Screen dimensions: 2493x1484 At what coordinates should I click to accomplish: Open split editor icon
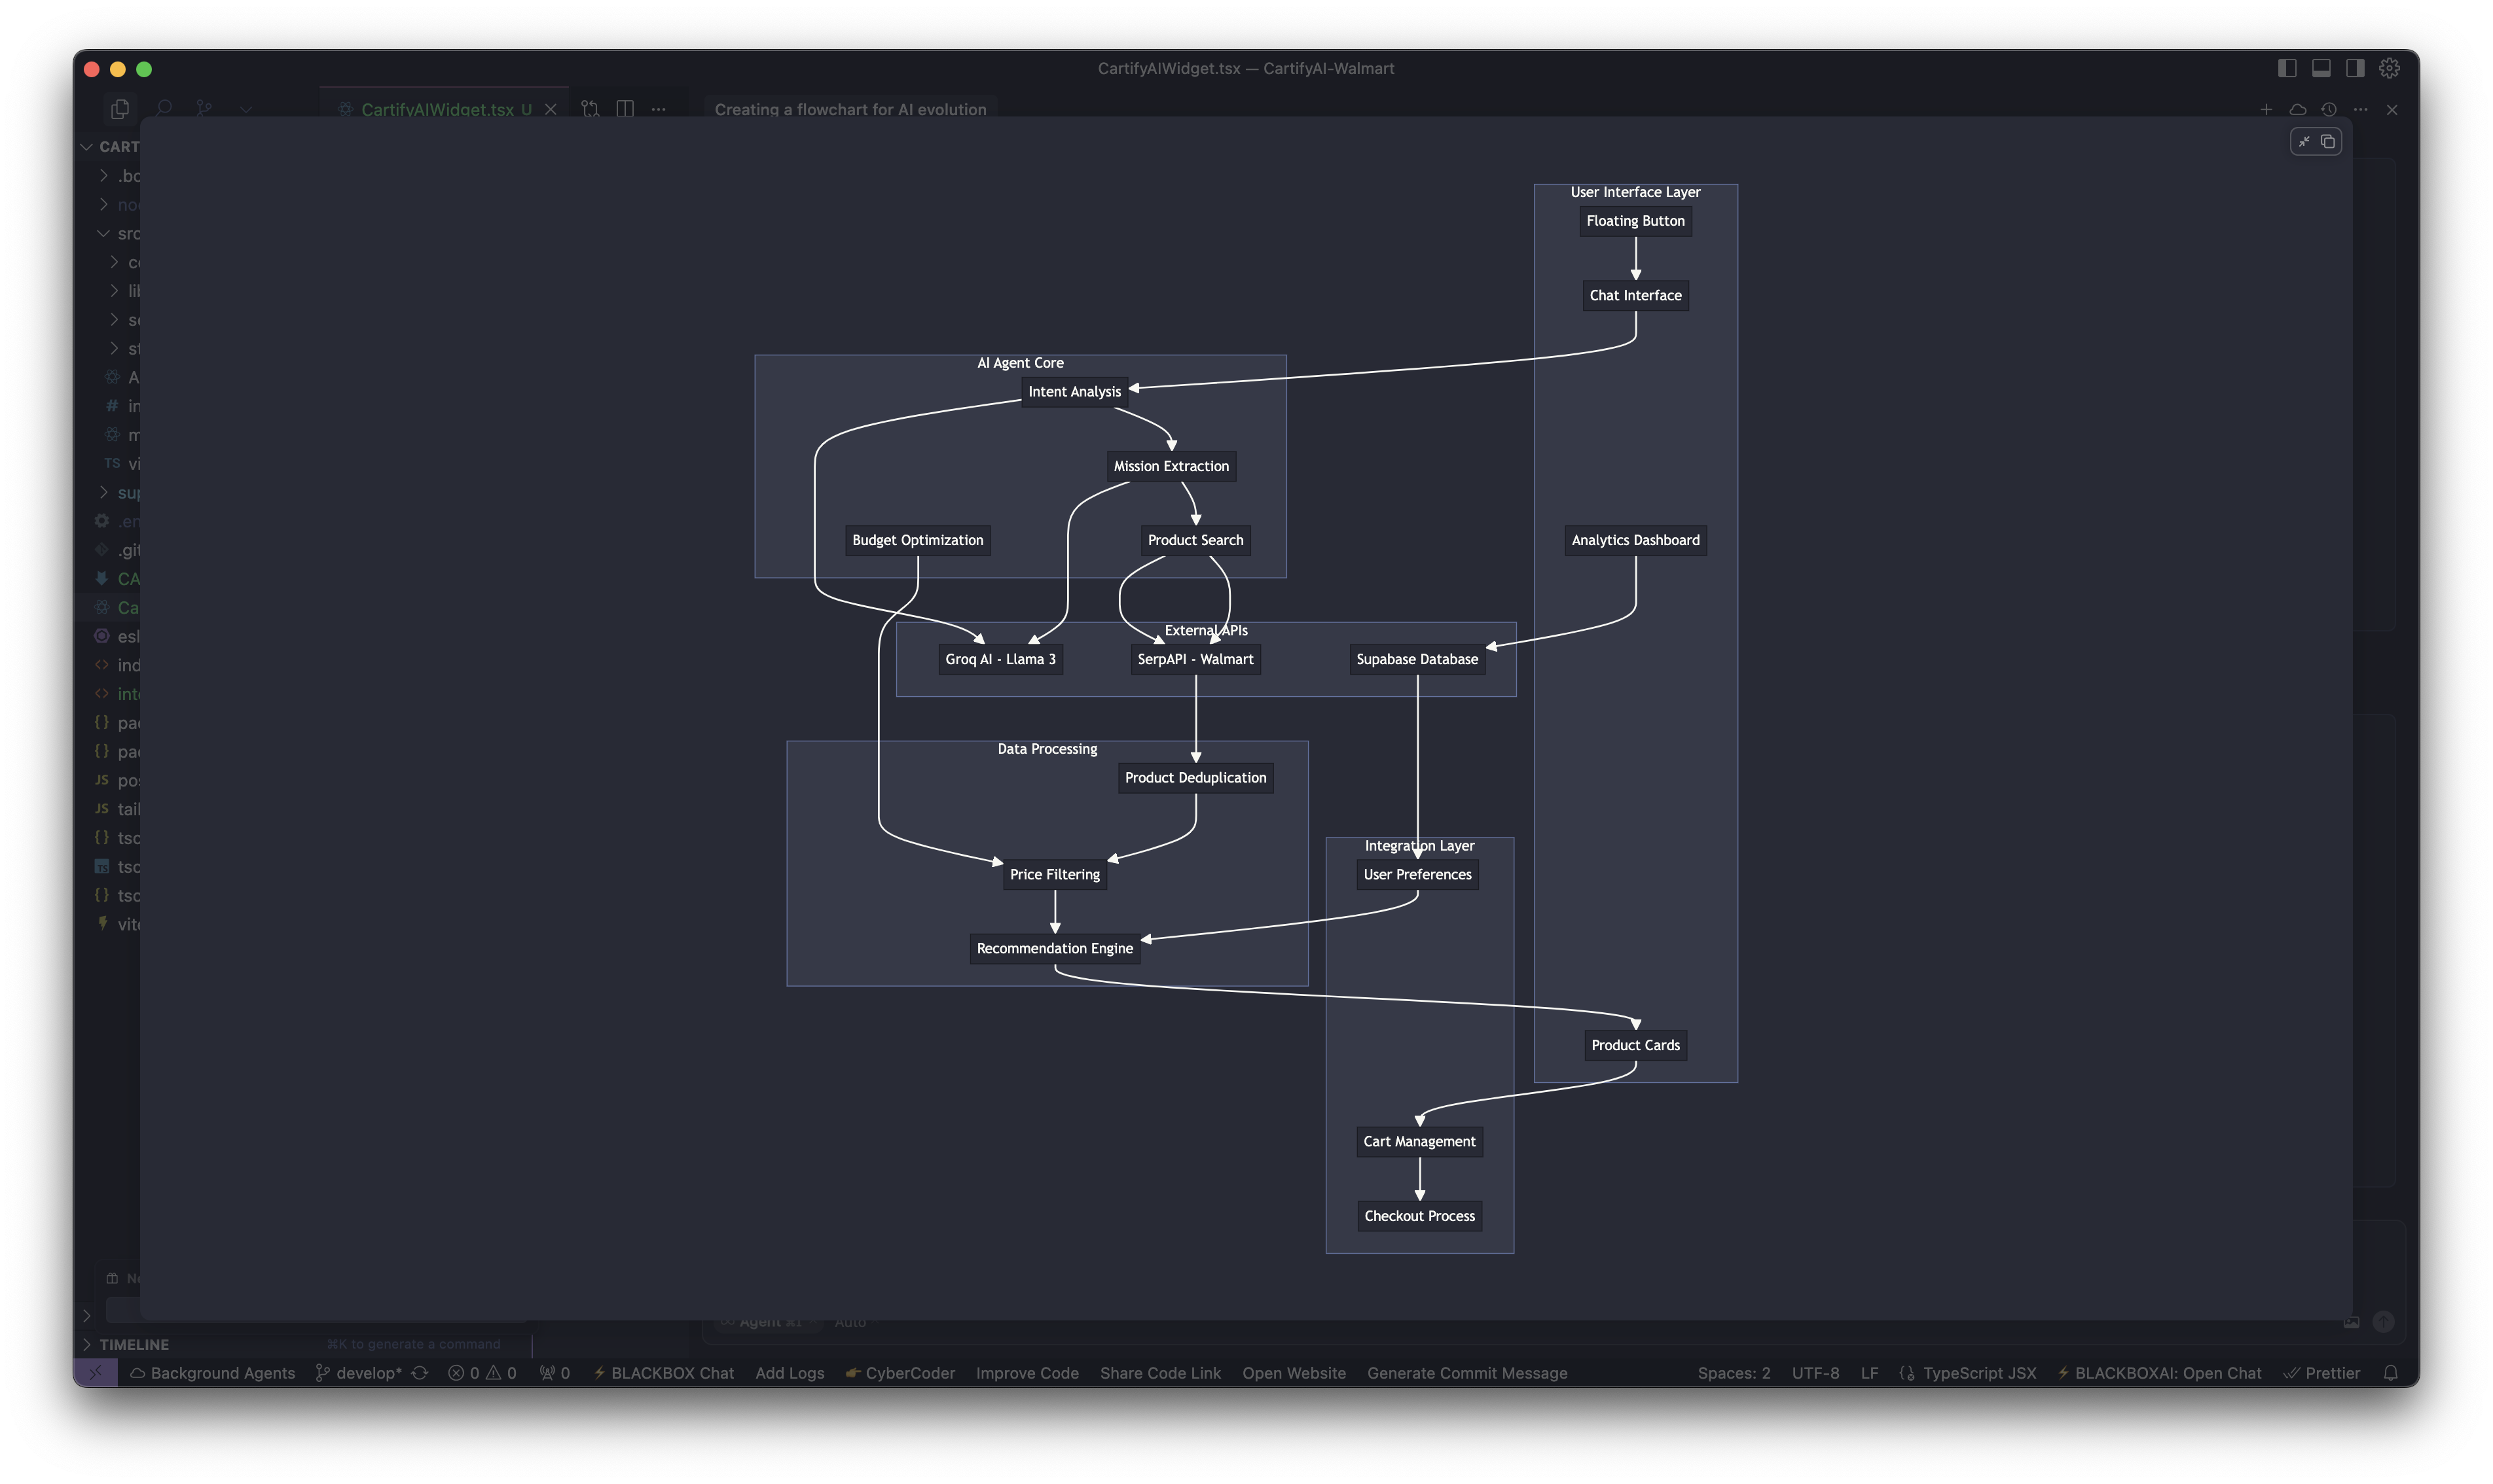(625, 108)
